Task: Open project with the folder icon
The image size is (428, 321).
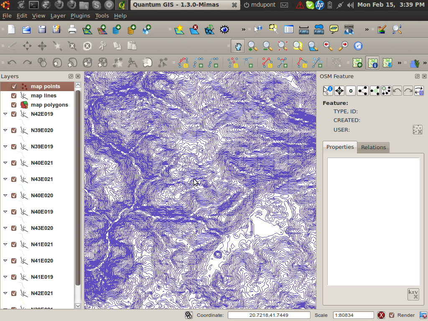Action: (x=26, y=29)
